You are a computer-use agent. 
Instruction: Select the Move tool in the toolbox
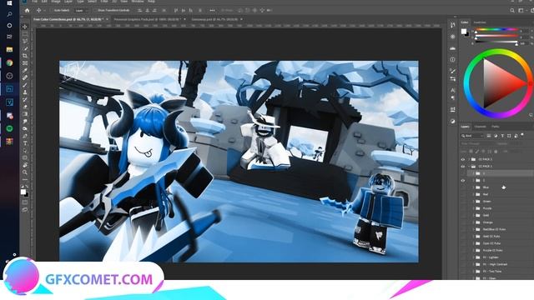(x=25, y=27)
